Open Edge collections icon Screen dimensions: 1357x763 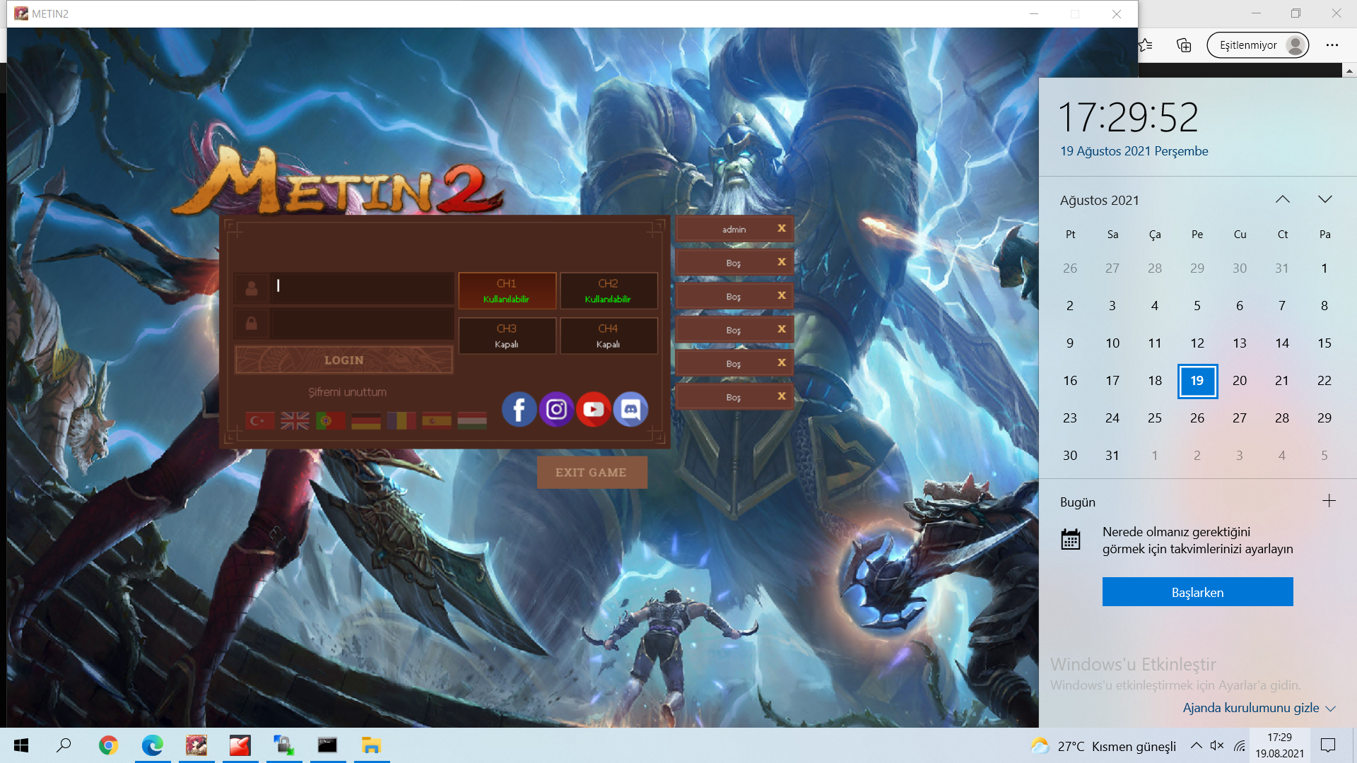[1184, 45]
